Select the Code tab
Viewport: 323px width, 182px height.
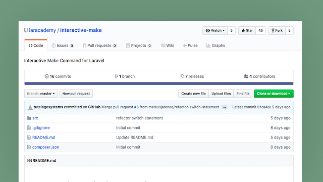pos(36,45)
